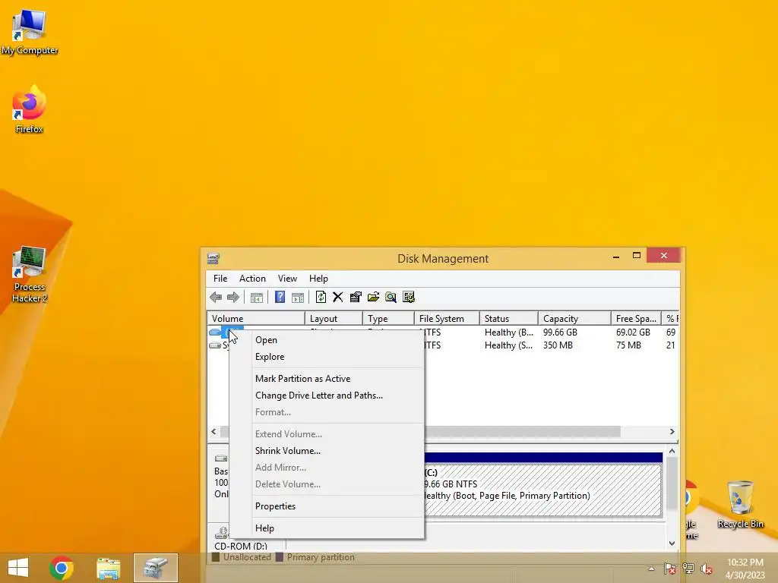Sort by File System column header
778x583 pixels.
pos(447,318)
